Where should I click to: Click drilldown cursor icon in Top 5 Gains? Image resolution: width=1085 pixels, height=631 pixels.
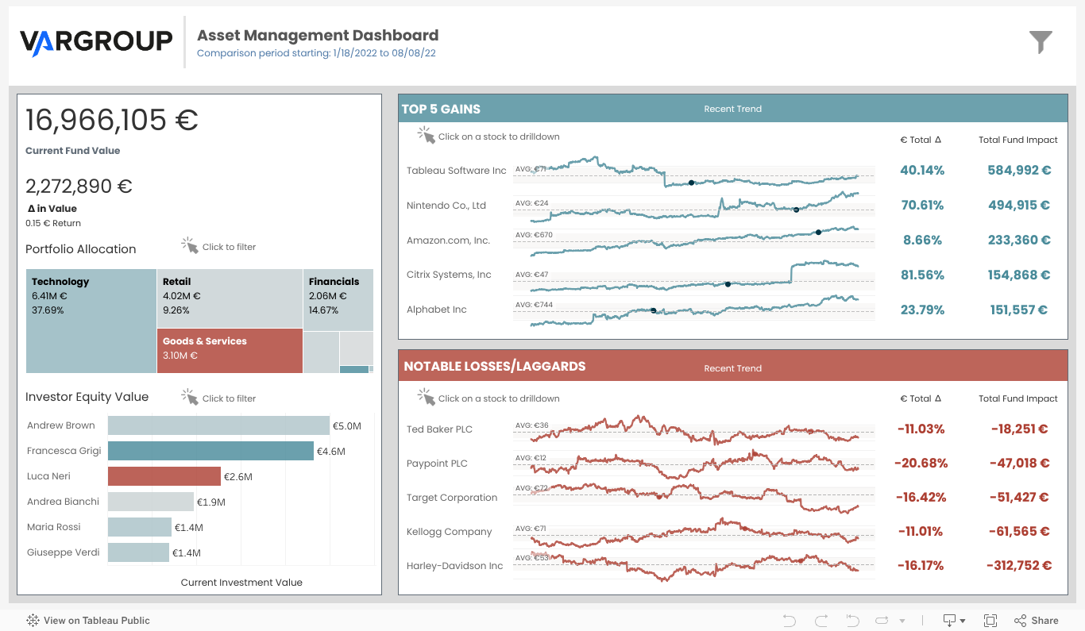(427, 135)
